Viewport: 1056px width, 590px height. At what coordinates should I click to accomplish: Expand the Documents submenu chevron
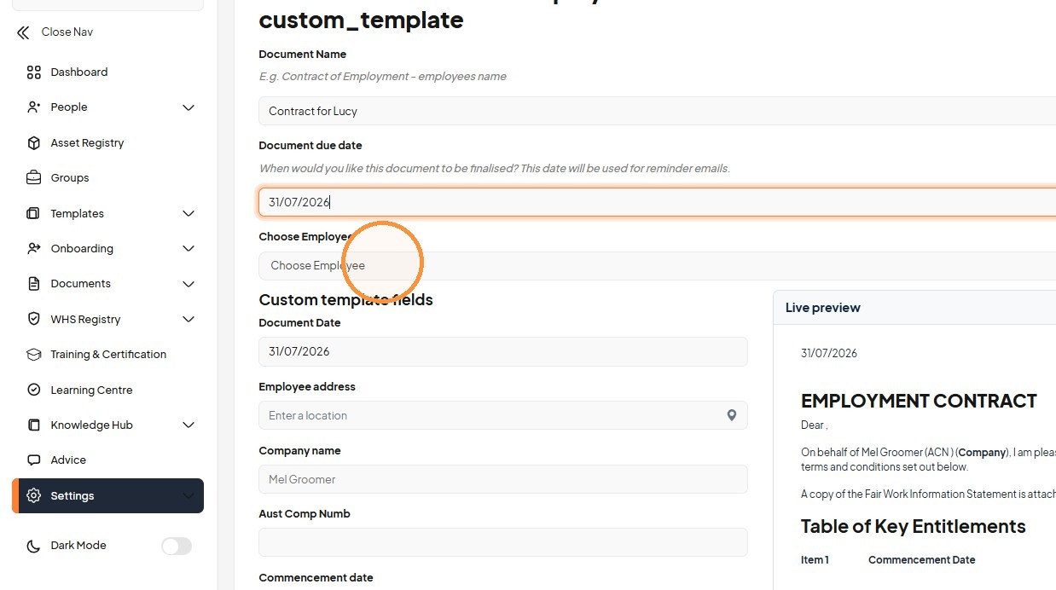pos(189,284)
